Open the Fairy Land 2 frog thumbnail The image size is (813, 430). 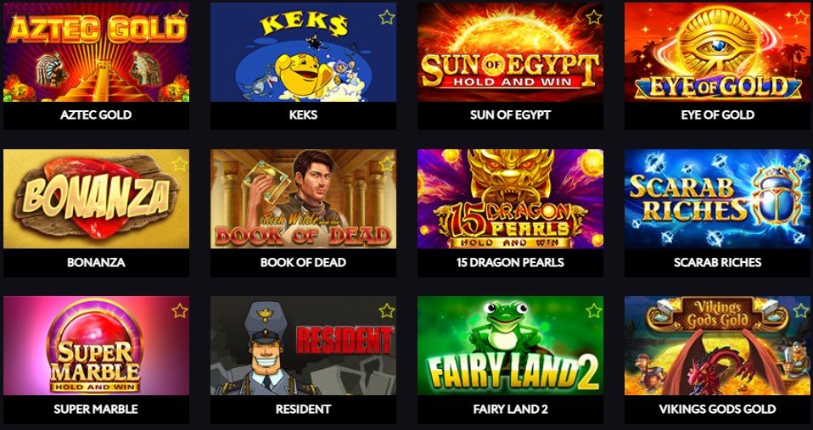point(510,345)
